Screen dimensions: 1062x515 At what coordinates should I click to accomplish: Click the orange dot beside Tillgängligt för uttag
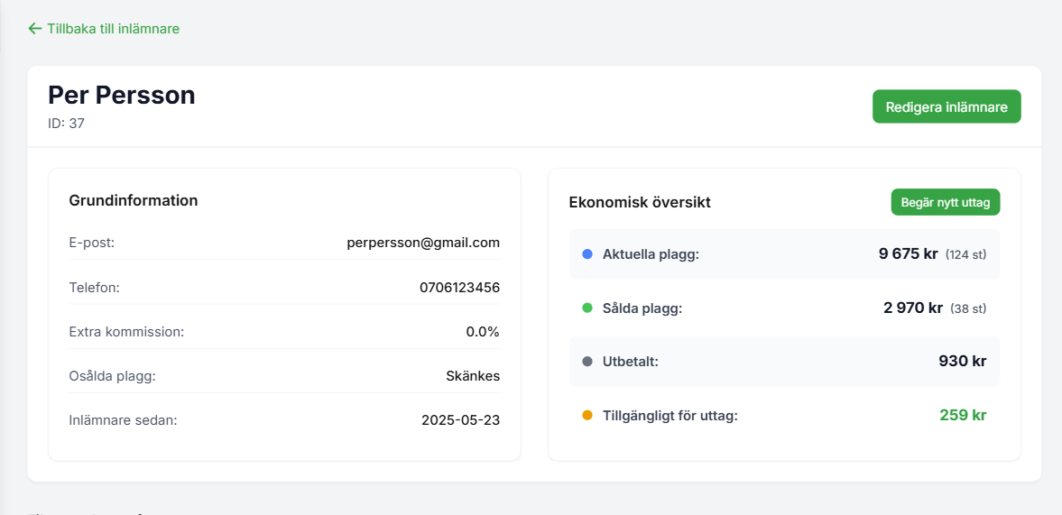point(587,416)
